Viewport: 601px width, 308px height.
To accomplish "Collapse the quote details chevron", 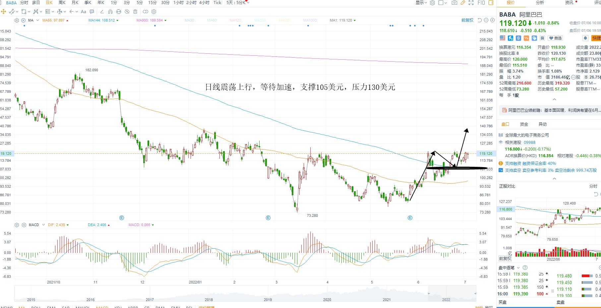I will click(554, 99).
